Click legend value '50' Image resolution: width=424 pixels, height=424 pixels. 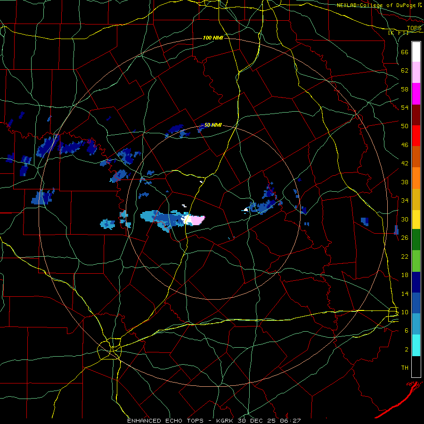(405, 126)
